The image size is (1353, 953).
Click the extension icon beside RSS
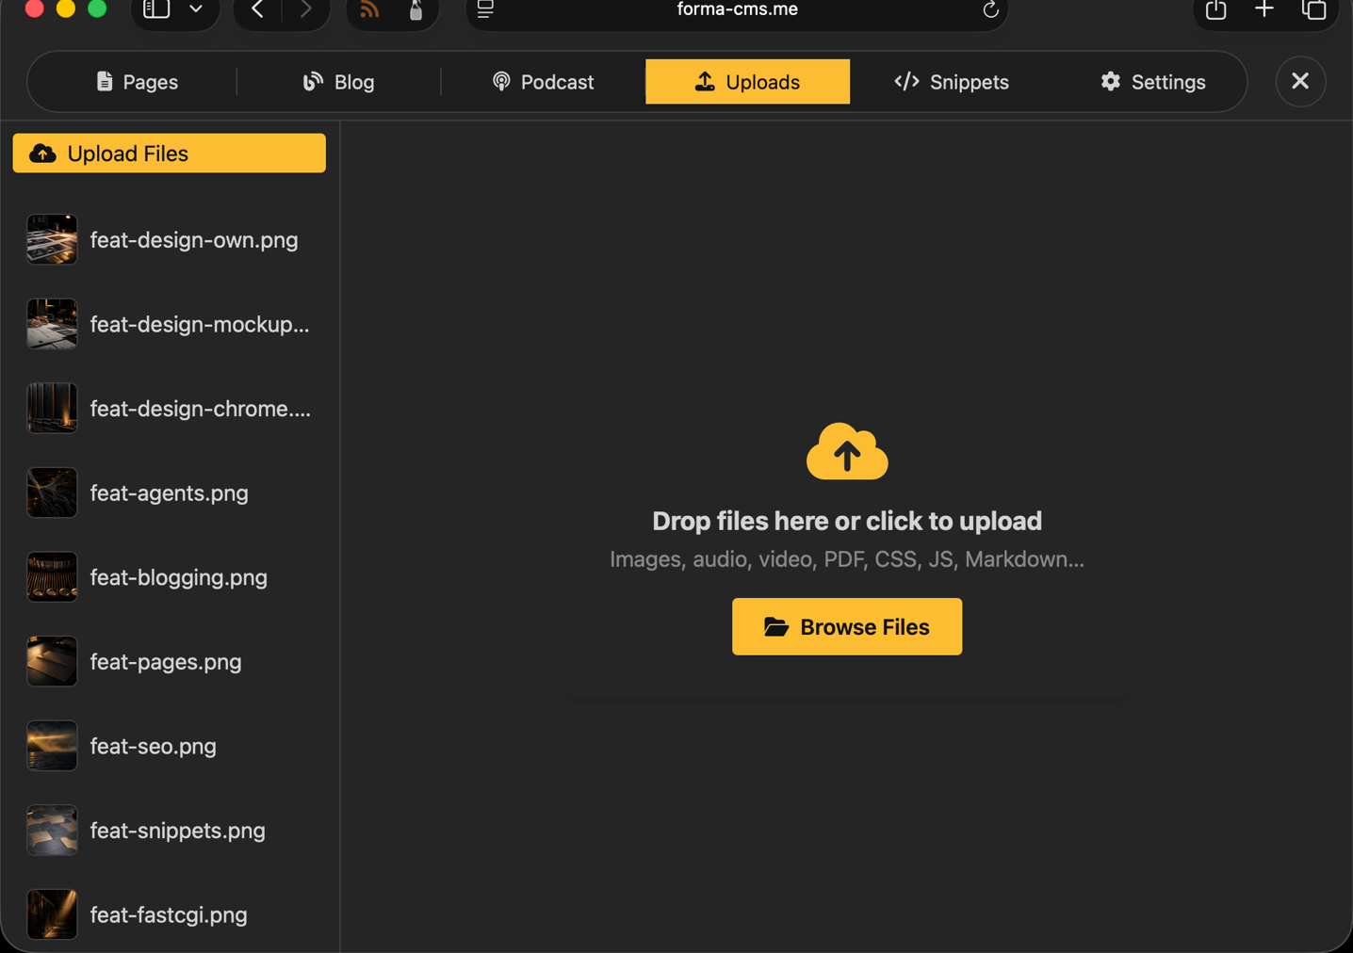pyautogui.click(x=416, y=9)
